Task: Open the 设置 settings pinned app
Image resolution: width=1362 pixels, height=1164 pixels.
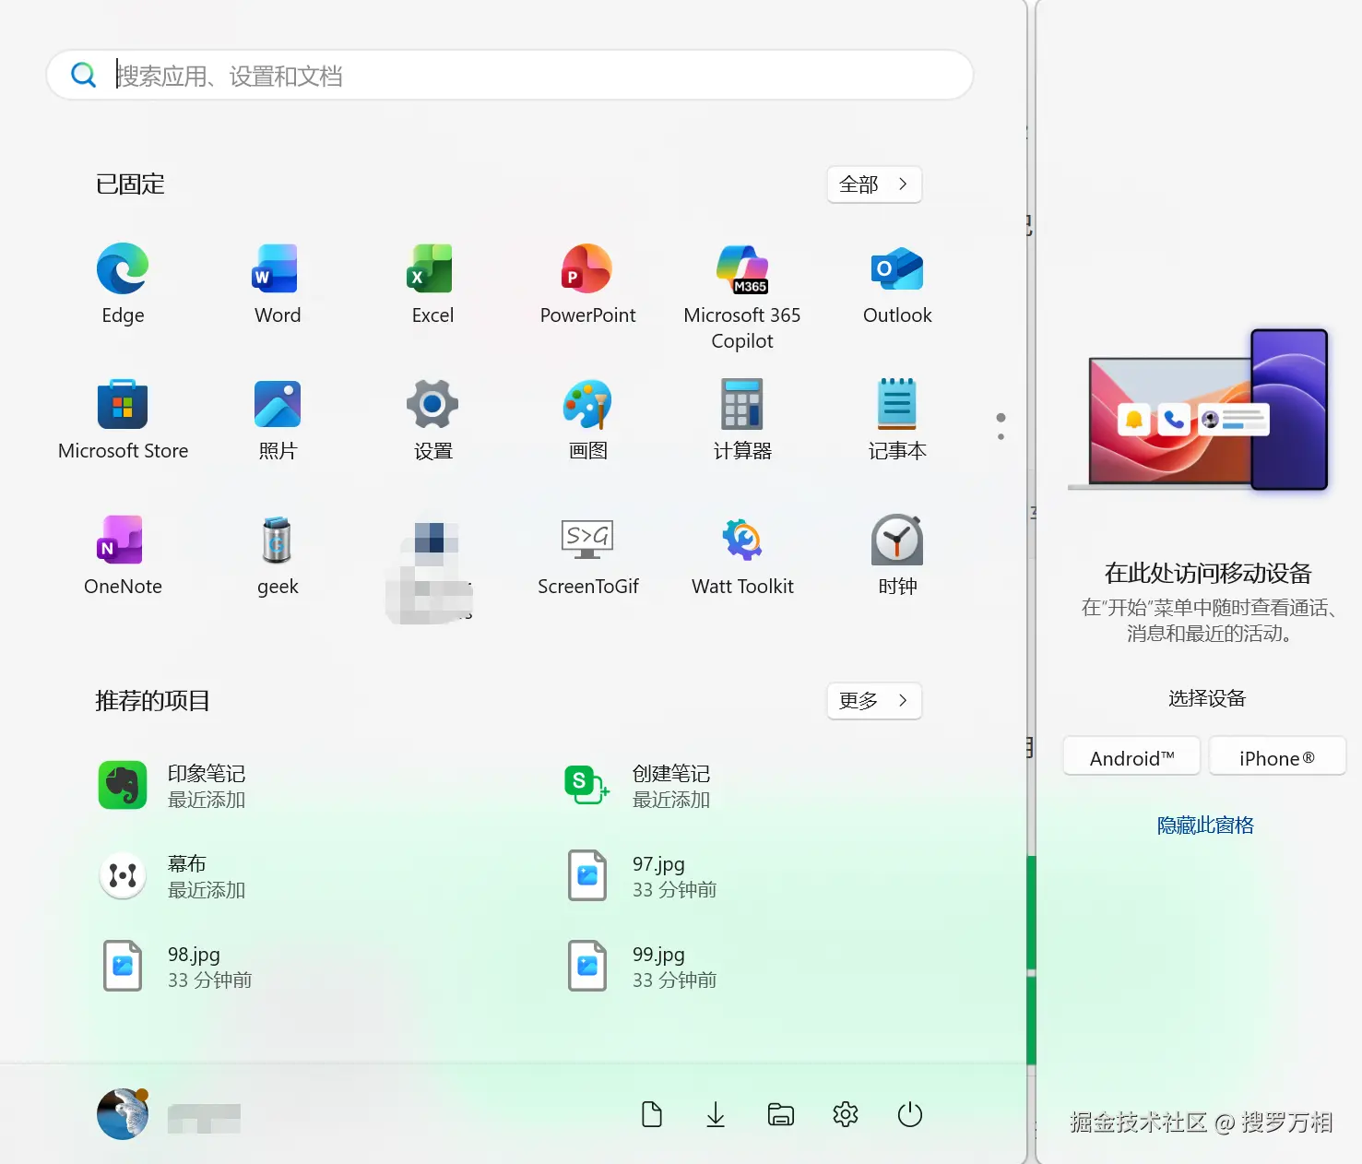Action: pos(432,420)
